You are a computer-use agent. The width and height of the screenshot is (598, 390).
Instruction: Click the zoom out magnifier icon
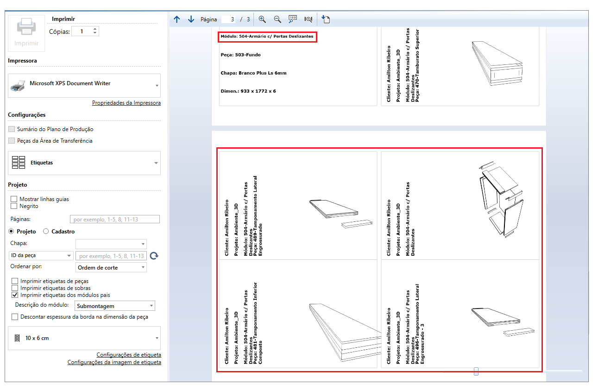click(x=277, y=19)
